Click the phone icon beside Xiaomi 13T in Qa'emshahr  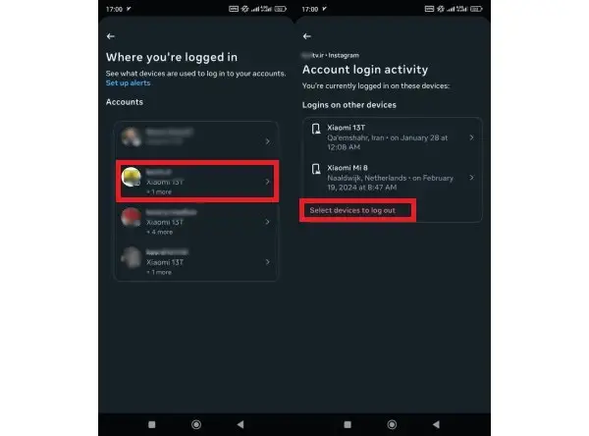click(316, 133)
